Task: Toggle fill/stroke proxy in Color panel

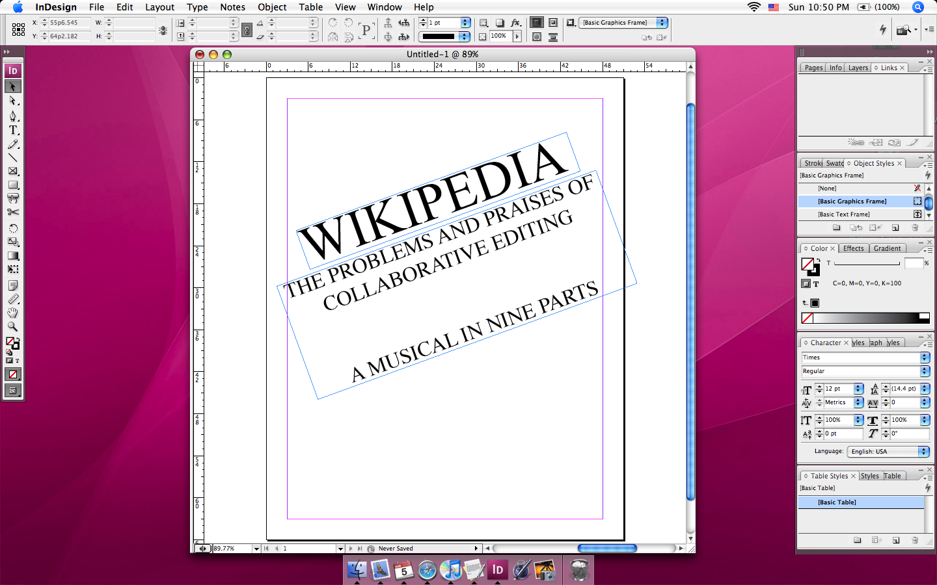Action: 810,266
